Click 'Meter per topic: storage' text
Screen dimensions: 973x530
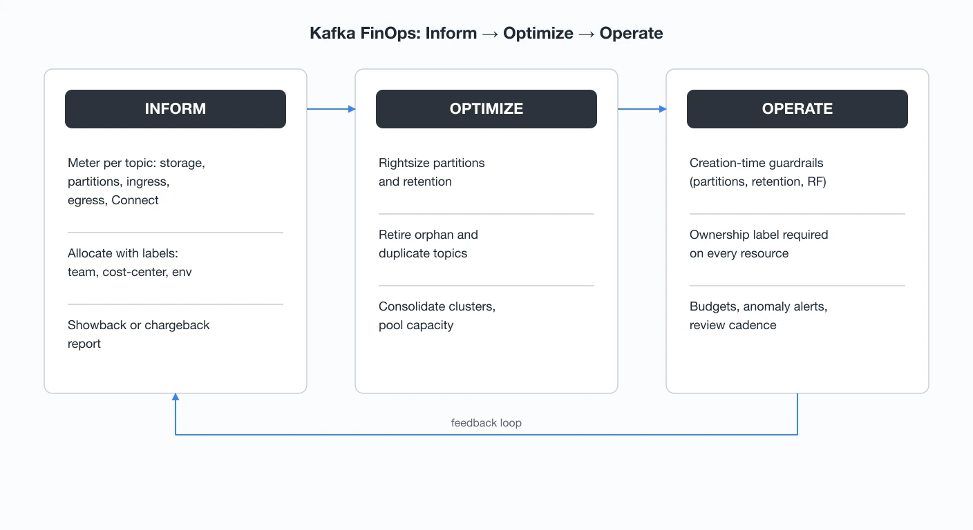click(134, 163)
